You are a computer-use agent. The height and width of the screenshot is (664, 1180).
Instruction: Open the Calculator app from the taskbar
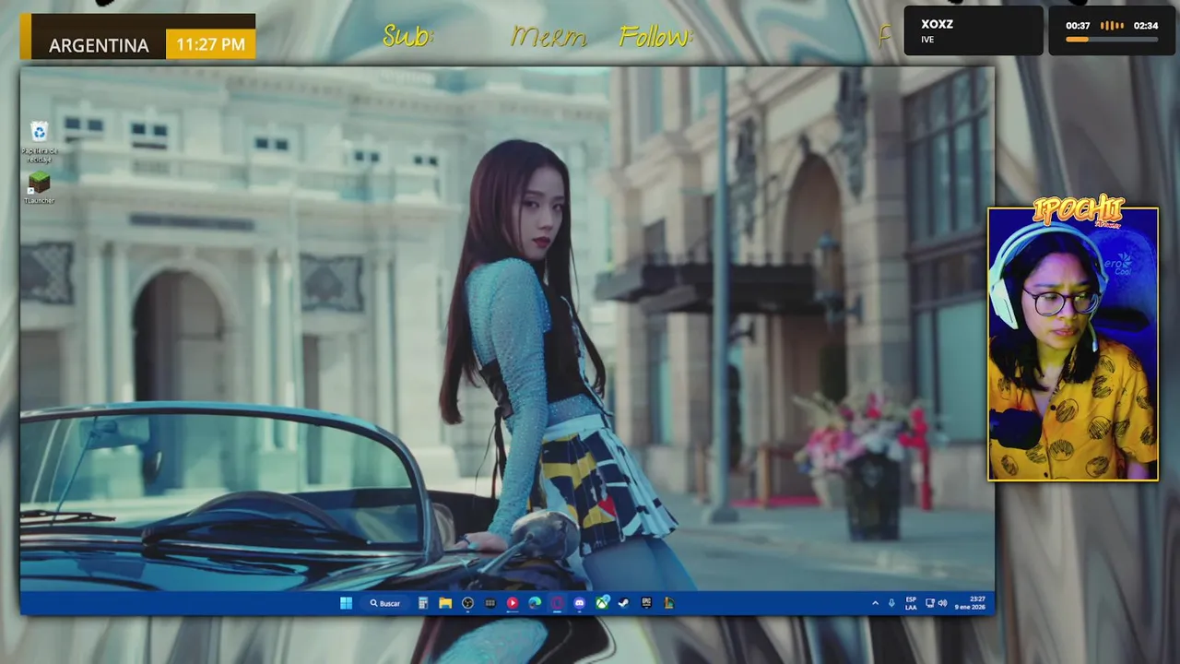tap(423, 603)
